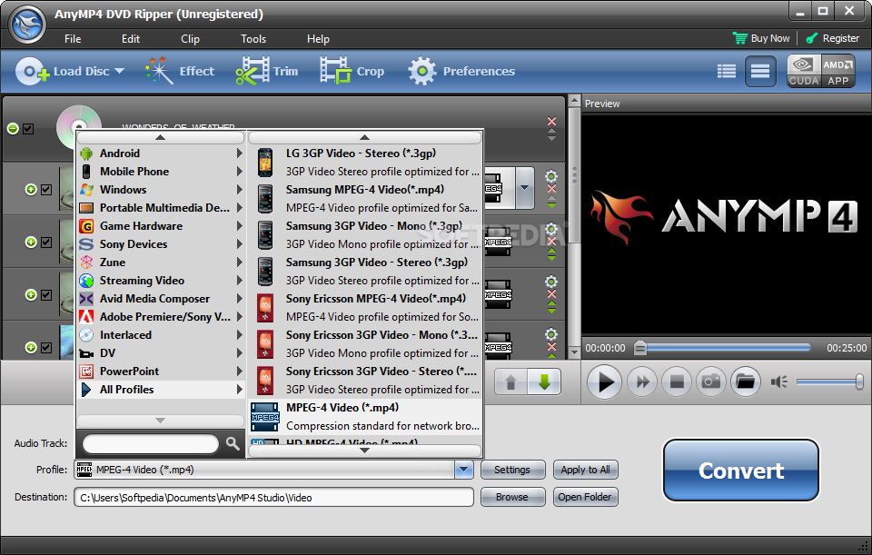This screenshot has height=555, width=872.
Task: Expand Mobile Phone category
Action: tap(161, 172)
